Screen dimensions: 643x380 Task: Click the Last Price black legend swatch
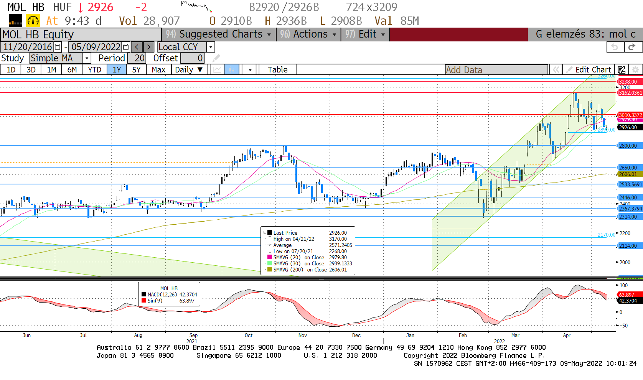[x=270, y=233]
